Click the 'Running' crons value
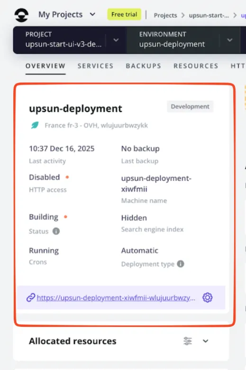Image resolution: width=246 pixels, height=370 pixels. pyautogui.click(x=44, y=250)
